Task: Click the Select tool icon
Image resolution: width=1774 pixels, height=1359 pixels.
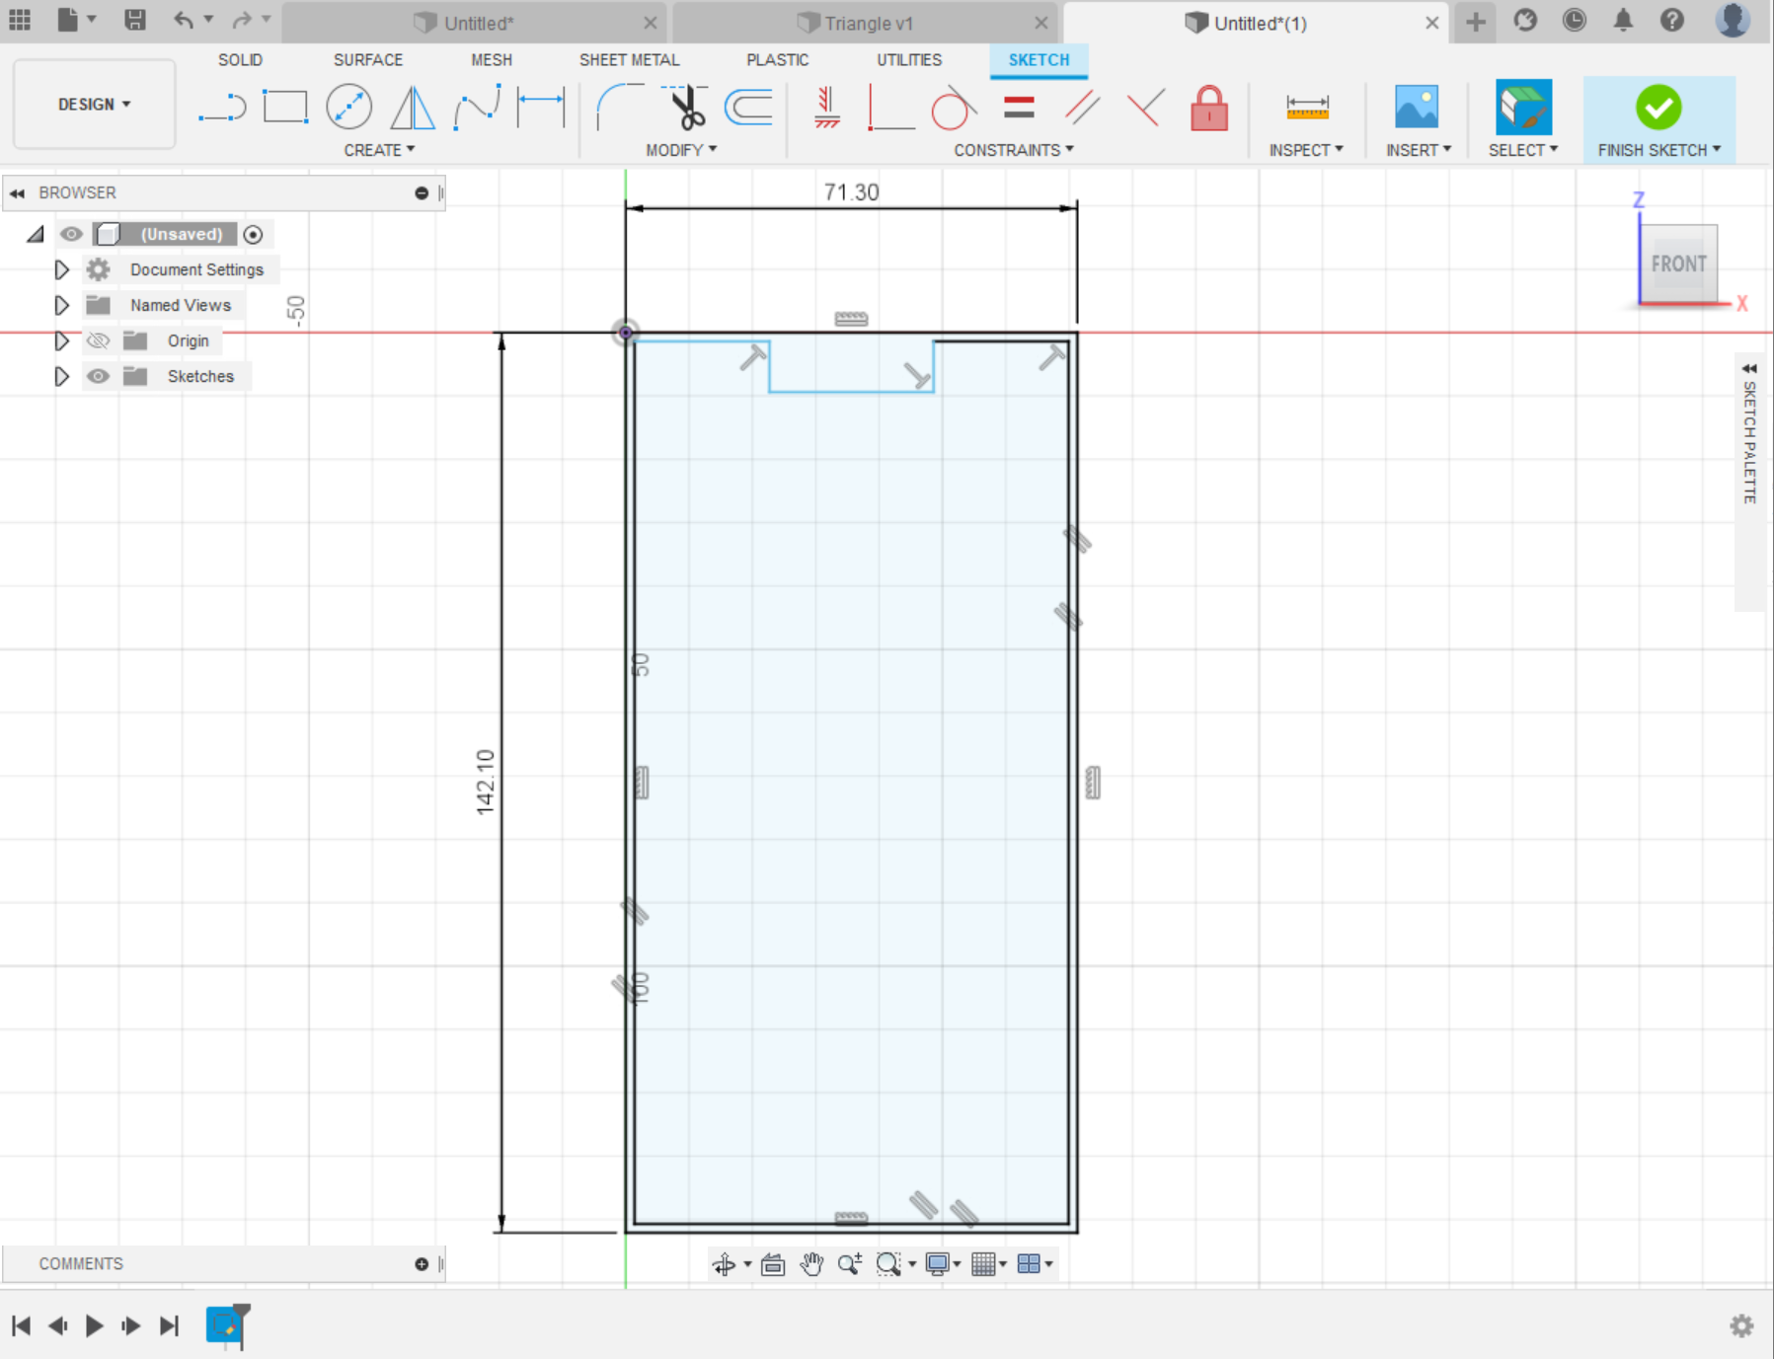Action: click(1523, 107)
